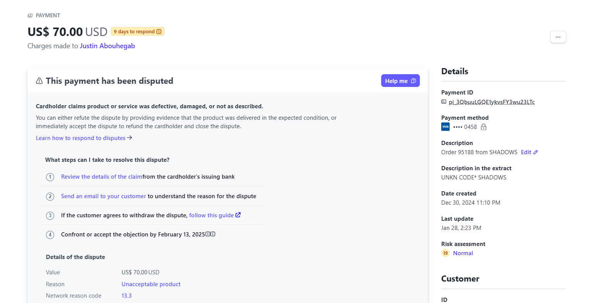
Task: Open the three-dot overflow menu
Action: [558, 37]
